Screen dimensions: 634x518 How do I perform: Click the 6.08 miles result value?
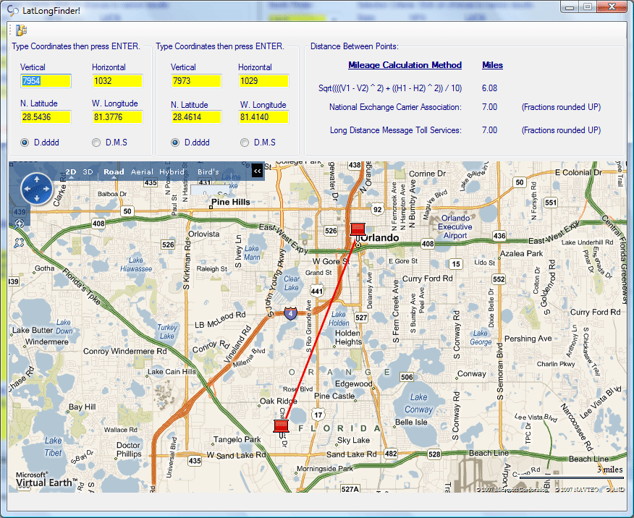point(489,88)
